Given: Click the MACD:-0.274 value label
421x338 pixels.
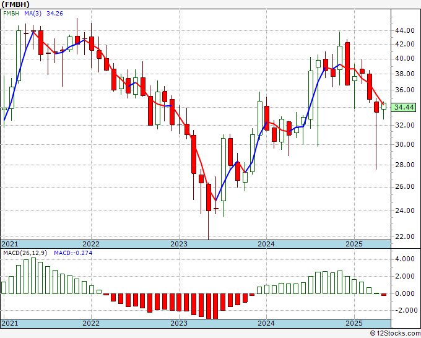Looking at the screenshot, I should click(x=73, y=253).
